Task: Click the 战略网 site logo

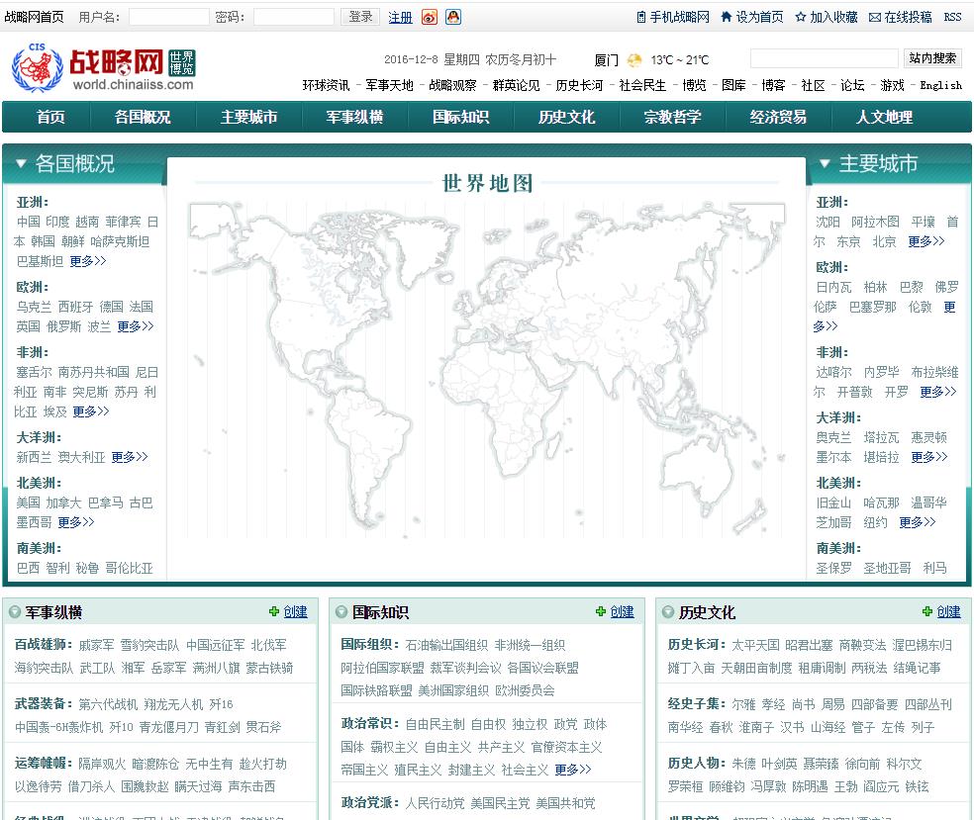Action: pyautogui.click(x=104, y=67)
